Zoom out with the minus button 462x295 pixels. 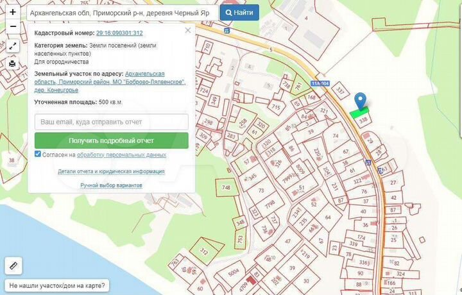[13, 26]
